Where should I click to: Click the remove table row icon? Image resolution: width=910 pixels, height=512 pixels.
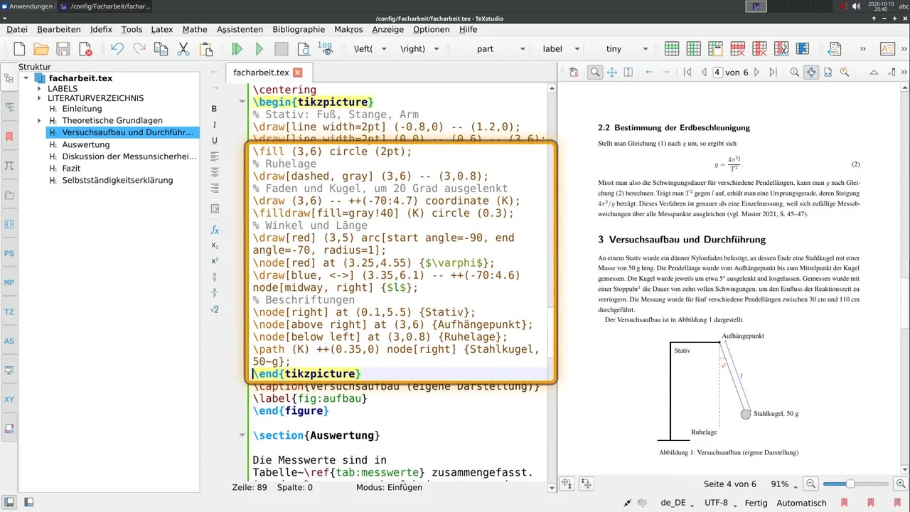[737, 49]
